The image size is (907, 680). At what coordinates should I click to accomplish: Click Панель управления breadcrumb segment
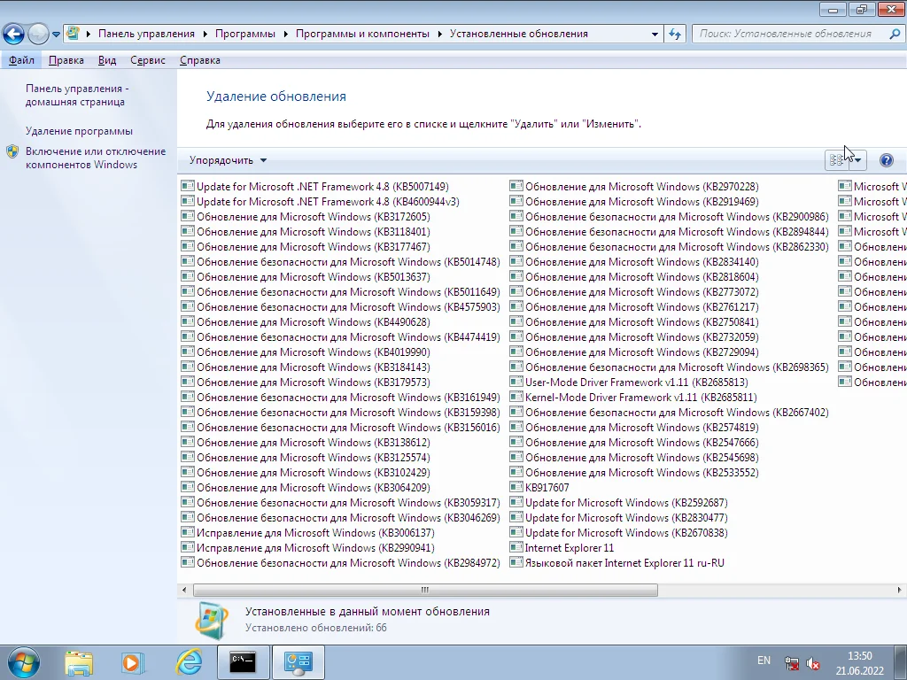tap(146, 34)
